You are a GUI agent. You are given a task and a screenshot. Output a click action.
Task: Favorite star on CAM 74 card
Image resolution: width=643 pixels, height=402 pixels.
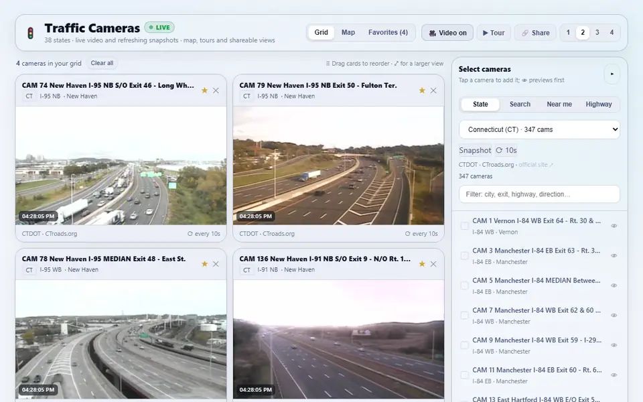point(204,90)
